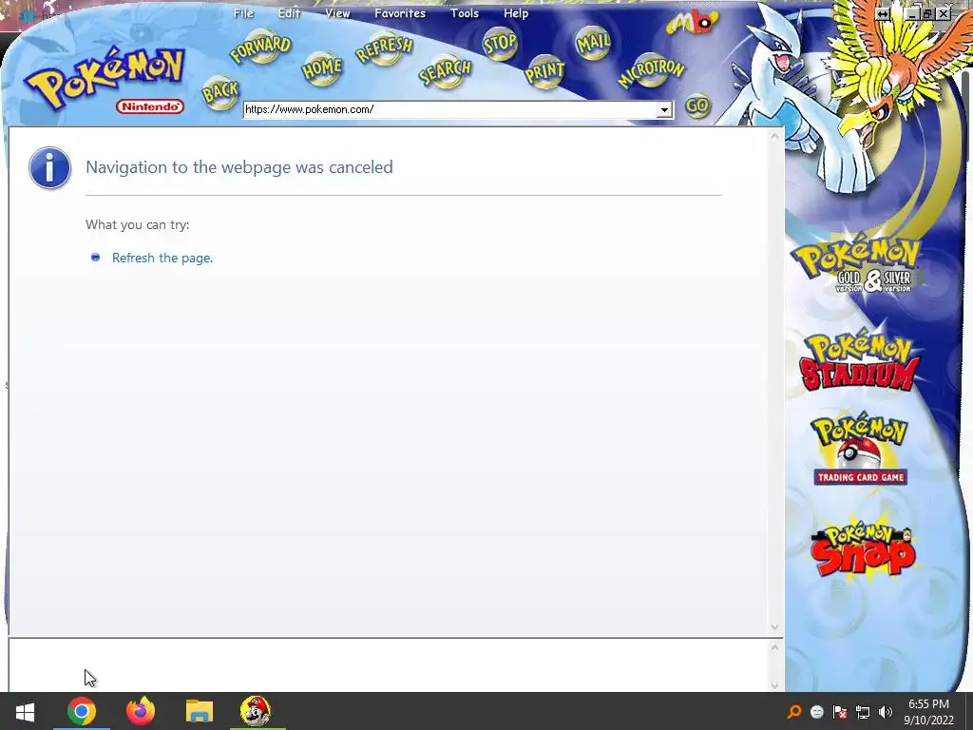This screenshot has height=730, width=973.
Task: Select the Mario icon app in taskbar
Action: (x=256, y=711)
